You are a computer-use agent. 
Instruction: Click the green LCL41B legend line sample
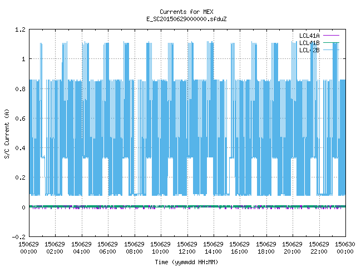point(331,42)
